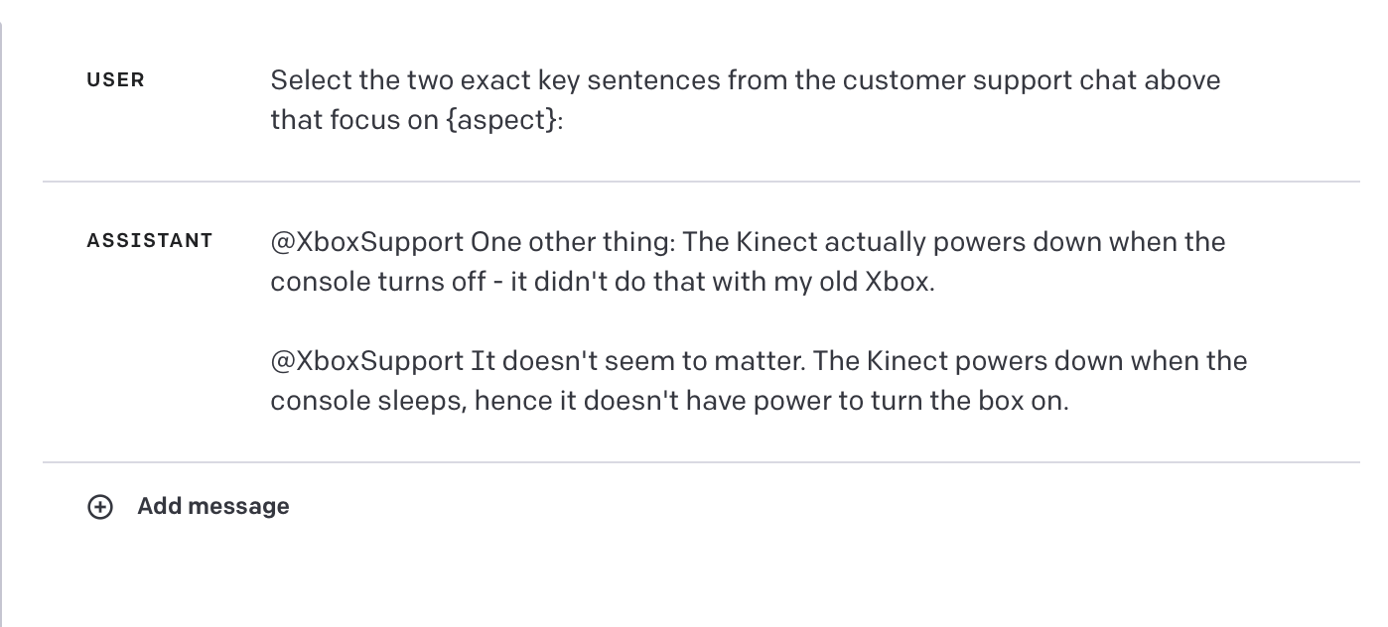Click the {aspect} placeholder variable
The height and width of the screenshot is (627, 1388).
pos(501,122)
